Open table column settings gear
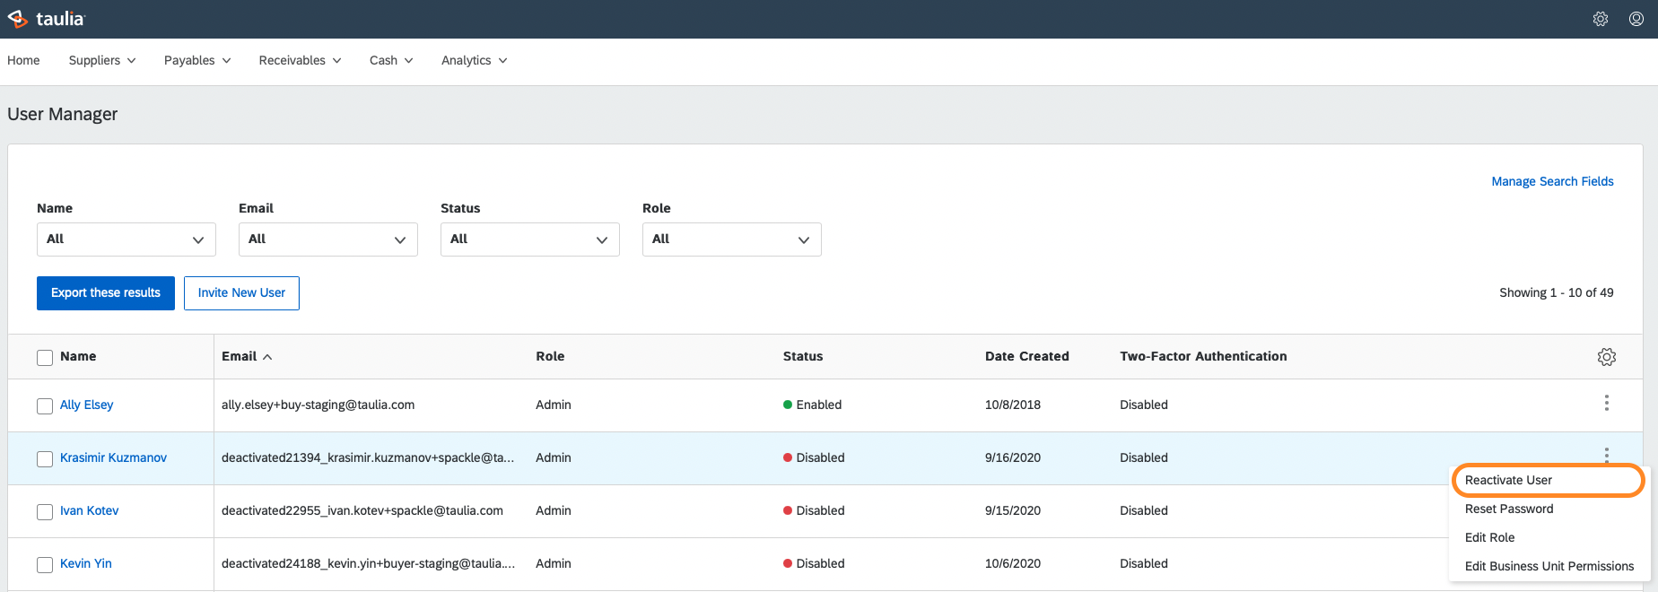This screenshot has height=592, width=1658. [1607, 357]
